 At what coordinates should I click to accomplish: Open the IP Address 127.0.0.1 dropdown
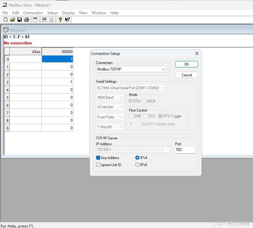tap(133, 150)
